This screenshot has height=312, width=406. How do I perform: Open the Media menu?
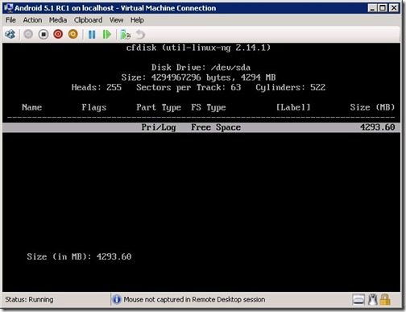[58, 20]
